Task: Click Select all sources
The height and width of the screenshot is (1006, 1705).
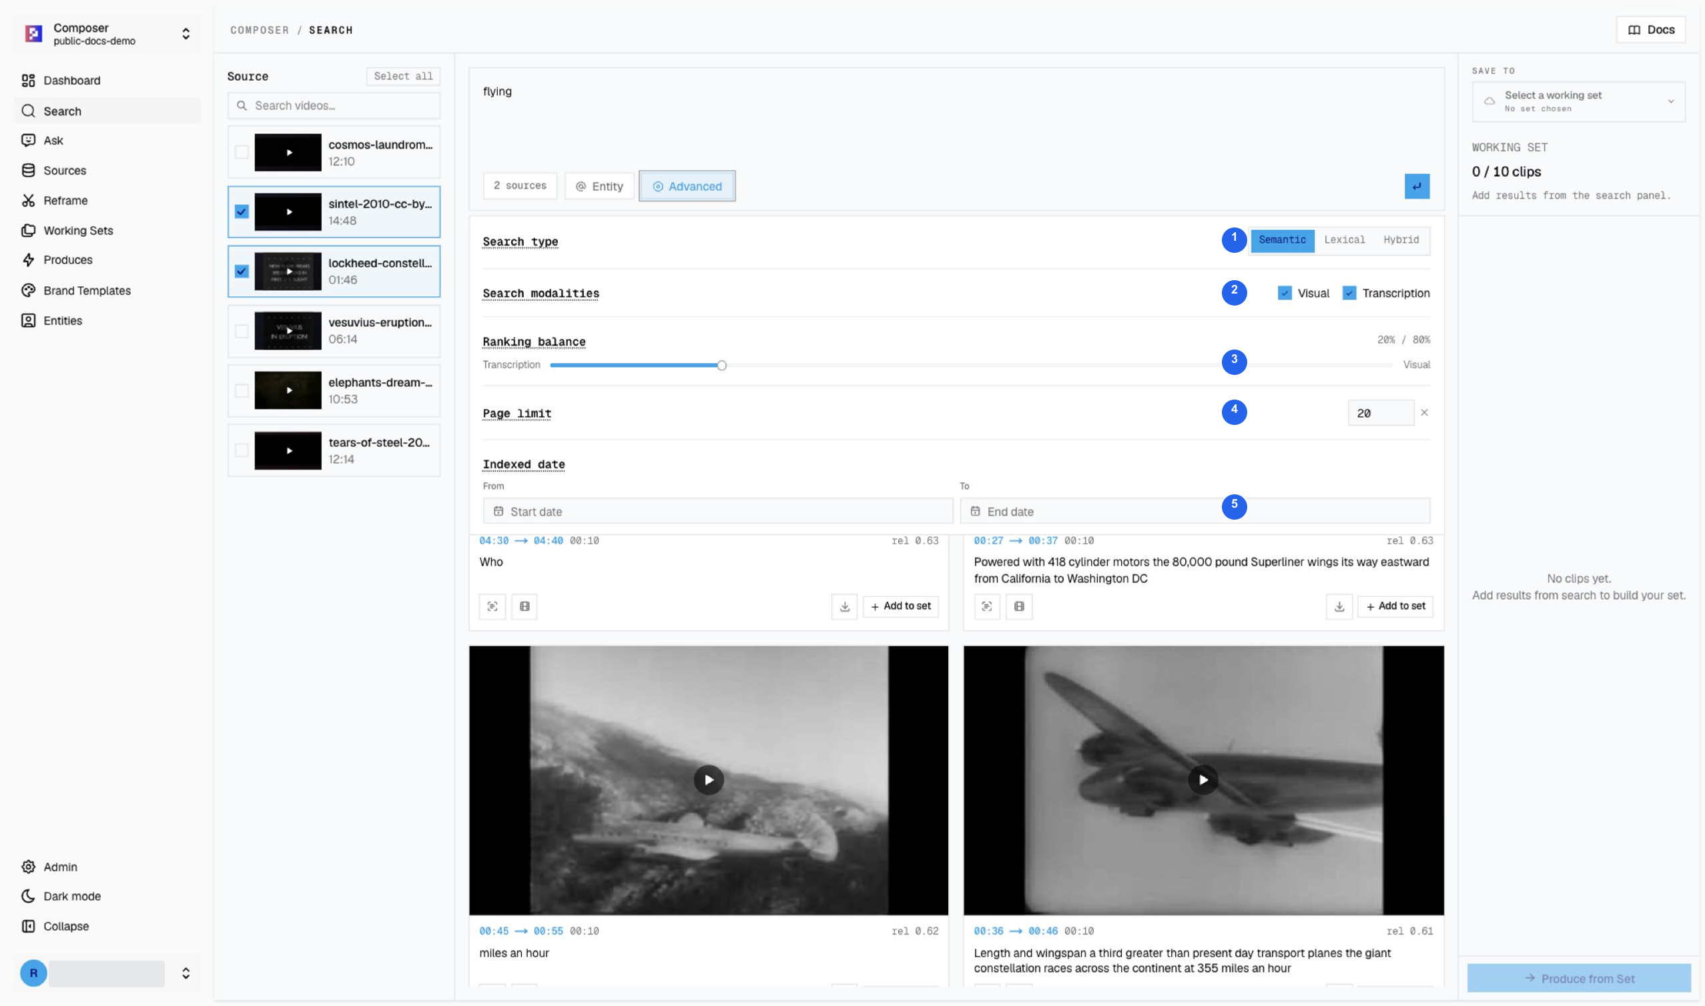Action: [402, 76]
